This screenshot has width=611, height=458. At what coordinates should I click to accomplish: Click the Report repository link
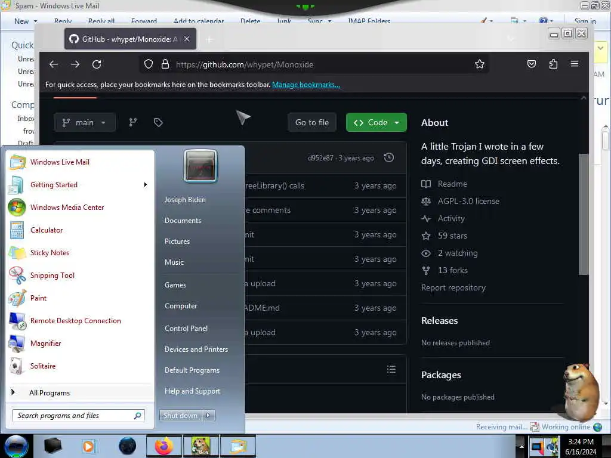(x=453, y=288)
